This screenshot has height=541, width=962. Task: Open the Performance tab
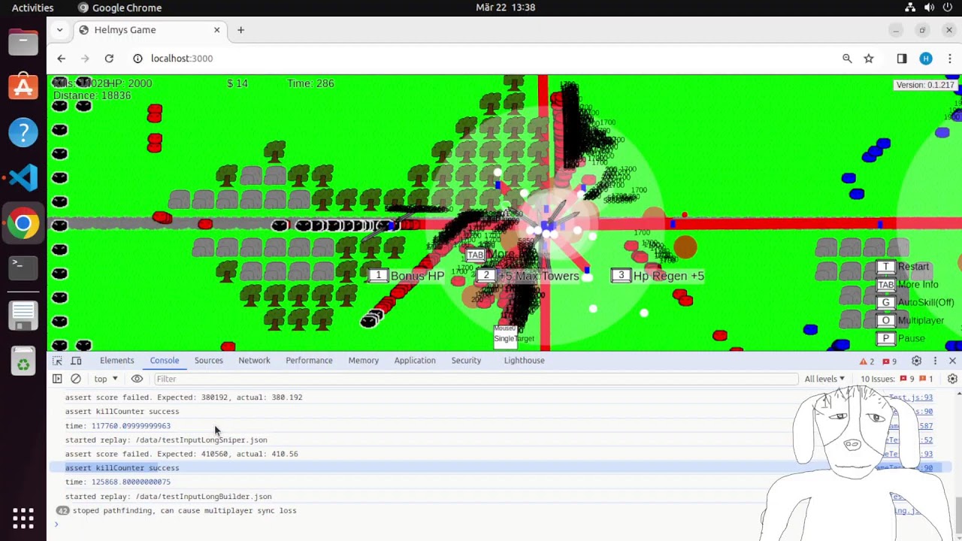point(309,361)
